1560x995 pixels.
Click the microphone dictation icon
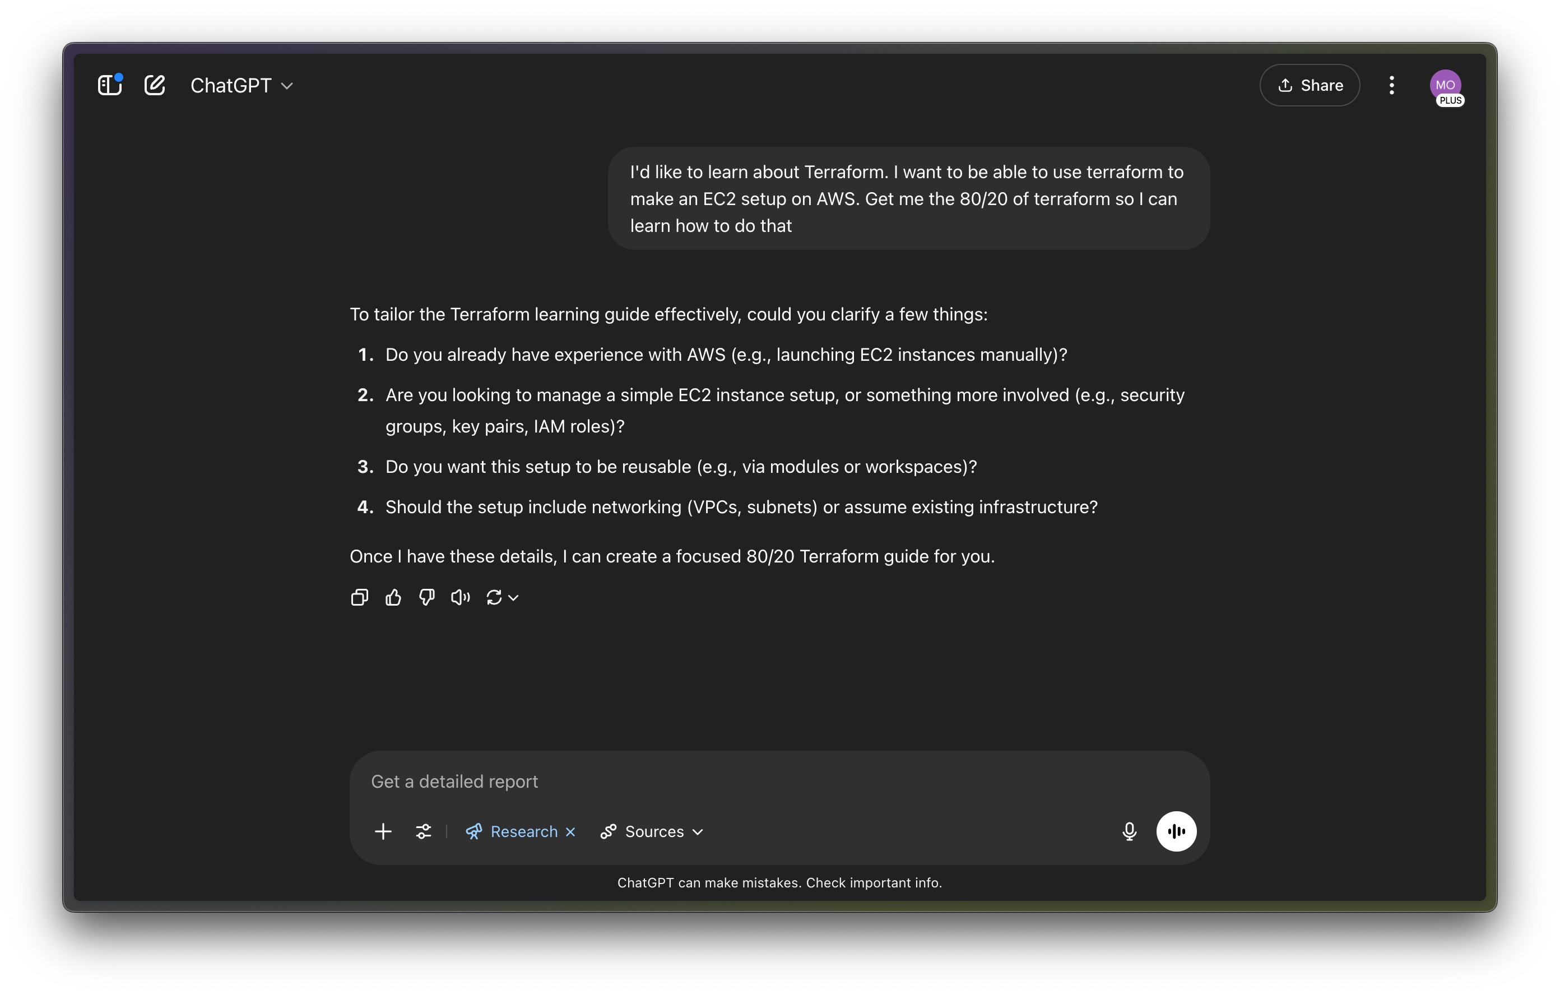(x=1129, y=831)
